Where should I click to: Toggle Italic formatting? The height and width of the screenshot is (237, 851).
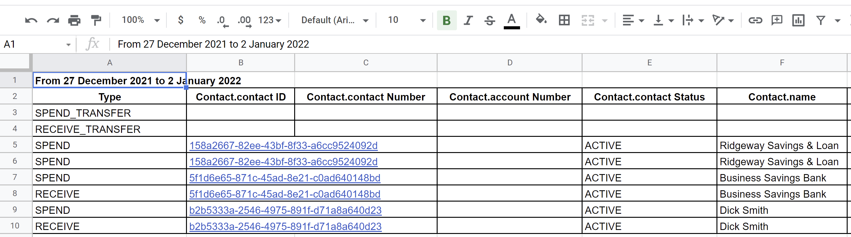click(468, 20)
